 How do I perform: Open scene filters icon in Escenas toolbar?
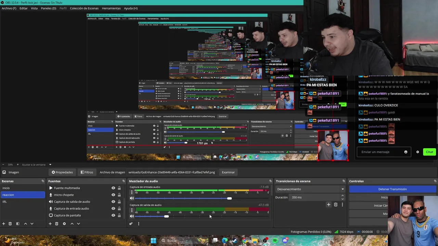pos(18,224)
